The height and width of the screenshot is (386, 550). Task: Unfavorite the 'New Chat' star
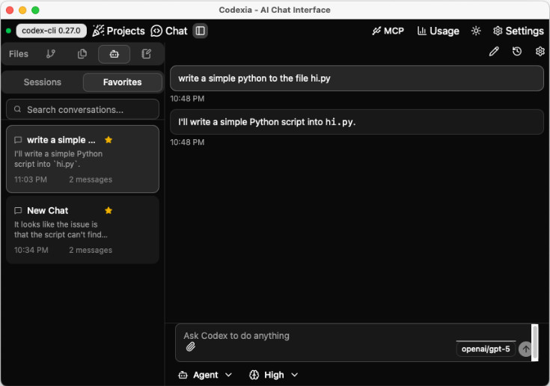[109, 210]
